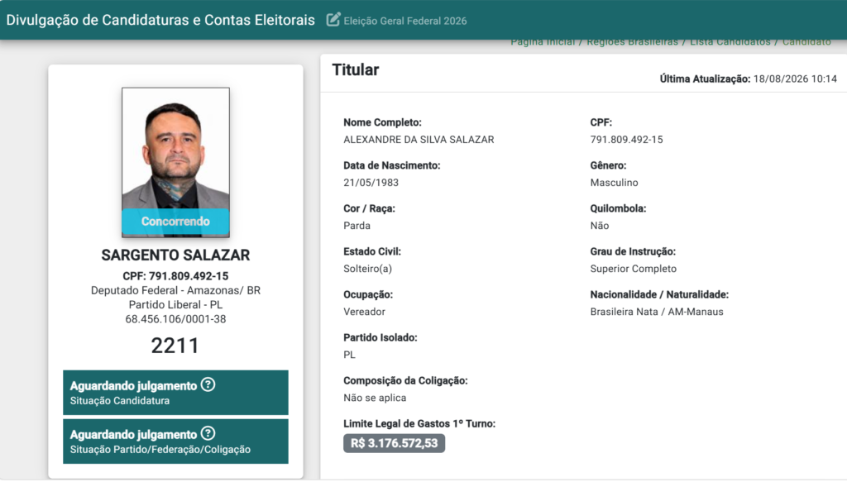Open the Lista Candidatos breadcrumb
The width and height of the screenshot is (847, 482).
coord(730,42)
